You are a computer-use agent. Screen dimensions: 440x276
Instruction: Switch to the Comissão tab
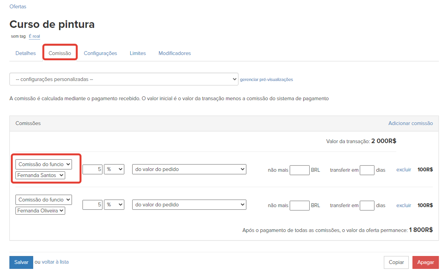coord(60,53)
